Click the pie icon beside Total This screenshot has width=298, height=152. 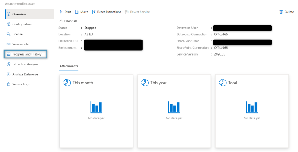(x=223, y=83)
